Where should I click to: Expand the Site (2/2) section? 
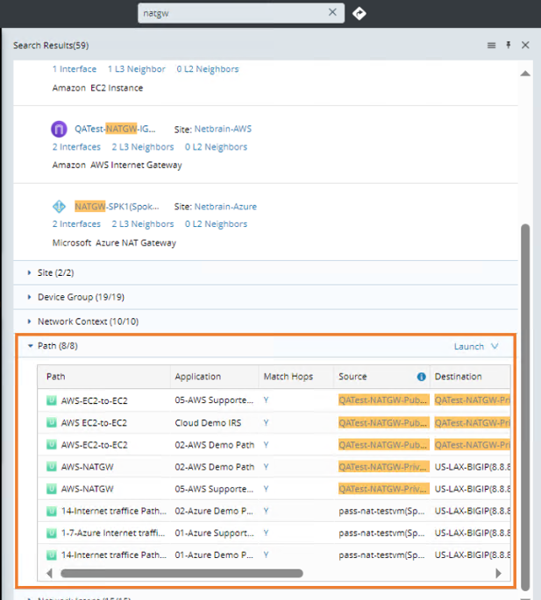[30, 272]
